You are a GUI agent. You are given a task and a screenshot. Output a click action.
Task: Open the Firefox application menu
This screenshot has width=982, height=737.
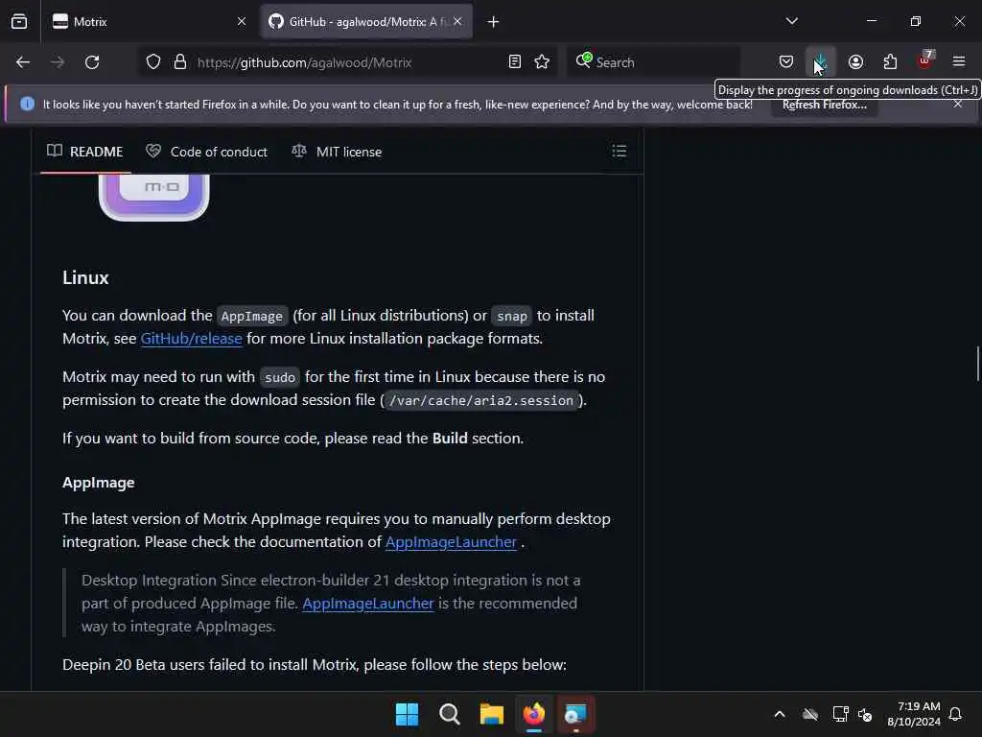959,61
